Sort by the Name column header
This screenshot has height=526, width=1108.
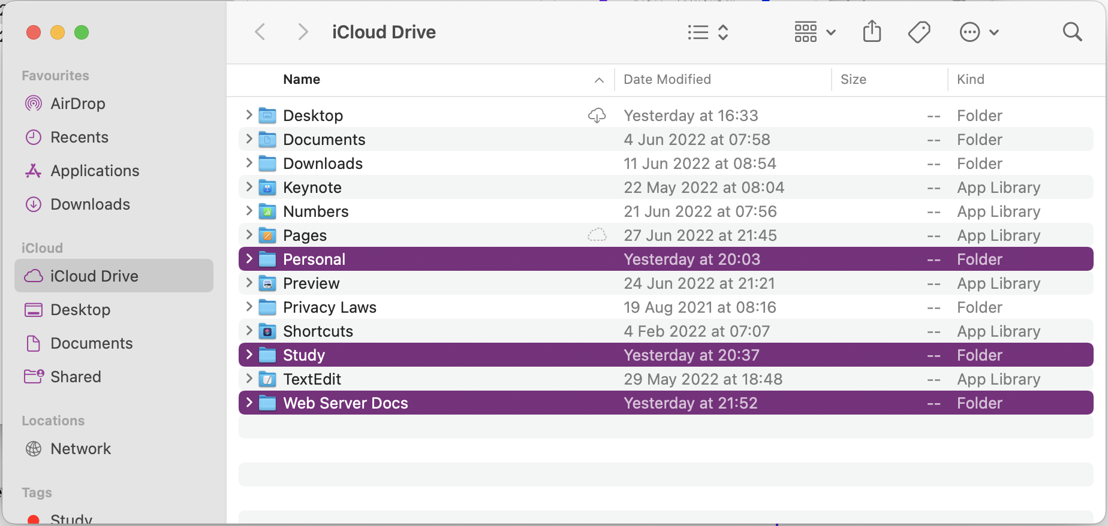point(302,79)
